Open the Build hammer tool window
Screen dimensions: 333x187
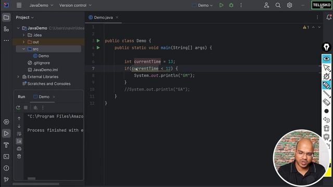pyautogui.click(x=6, y=145)
